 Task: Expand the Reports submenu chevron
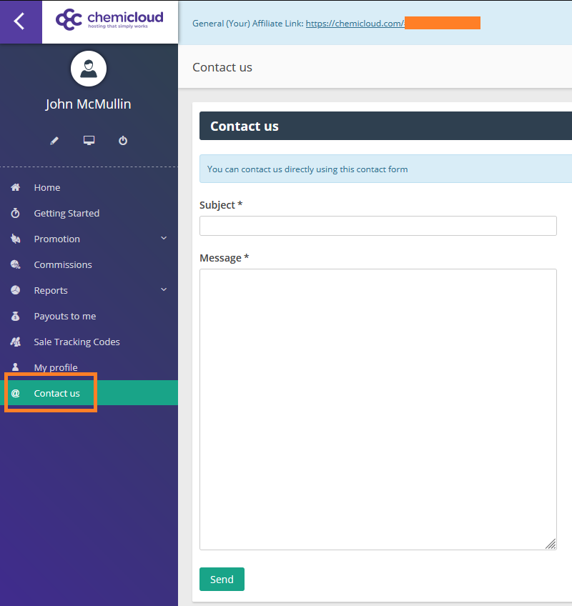coord(164,290)
